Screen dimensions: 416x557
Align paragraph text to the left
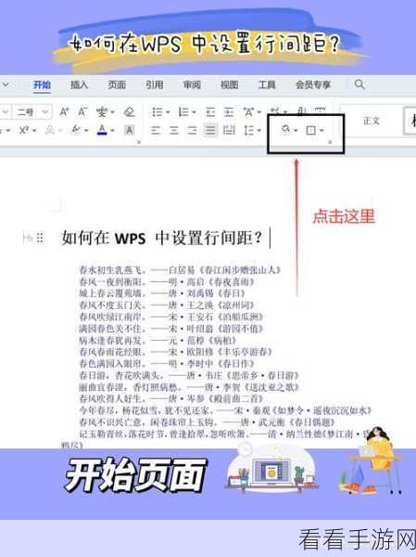[156, 130]
